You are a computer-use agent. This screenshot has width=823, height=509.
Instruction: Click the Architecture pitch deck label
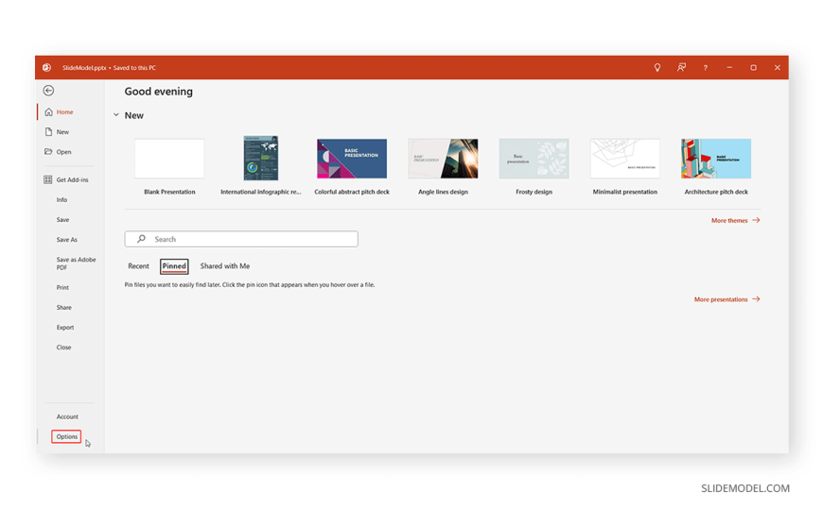click(716, 192)
